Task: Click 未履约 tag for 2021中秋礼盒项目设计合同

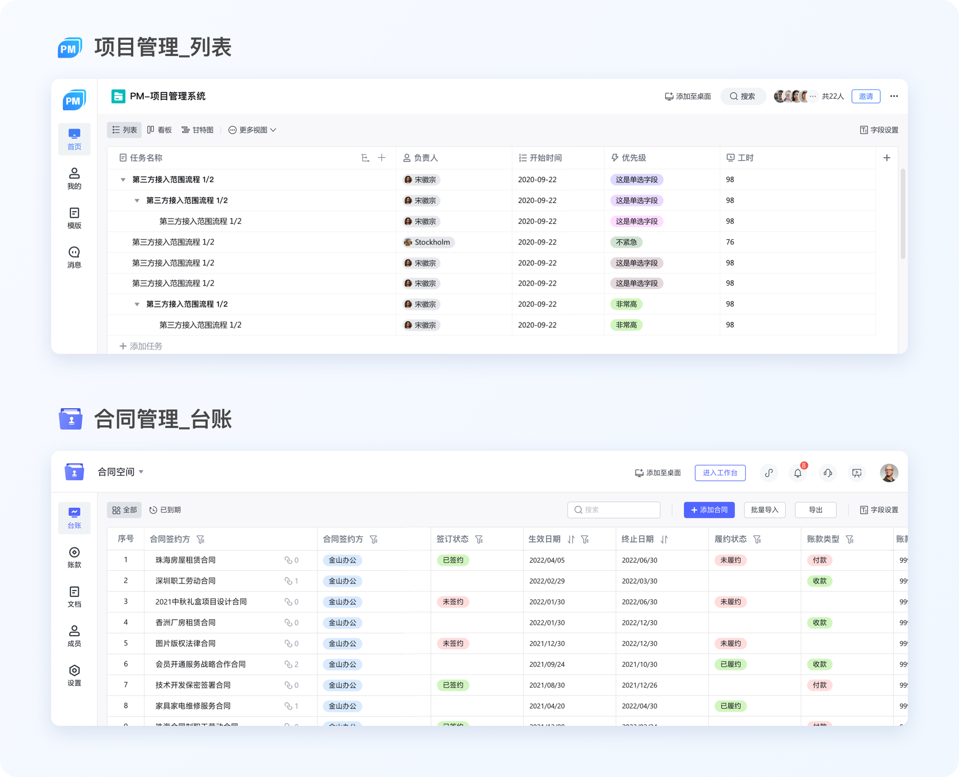Action: [730, 602]
